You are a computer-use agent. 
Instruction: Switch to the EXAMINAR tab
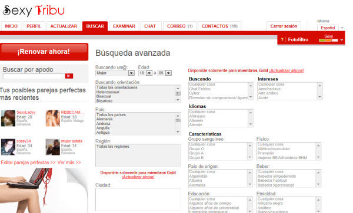click(x=124, y=26)
